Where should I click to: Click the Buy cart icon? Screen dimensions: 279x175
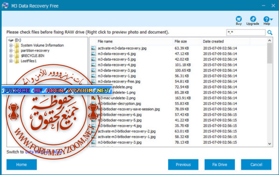239,19
